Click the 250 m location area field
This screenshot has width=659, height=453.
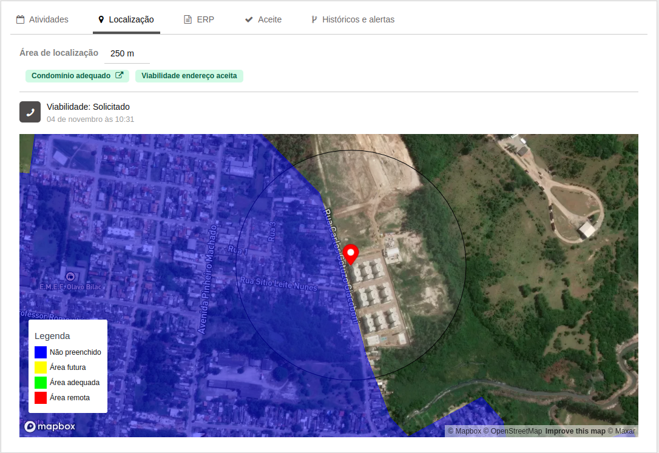coord(127,53)
